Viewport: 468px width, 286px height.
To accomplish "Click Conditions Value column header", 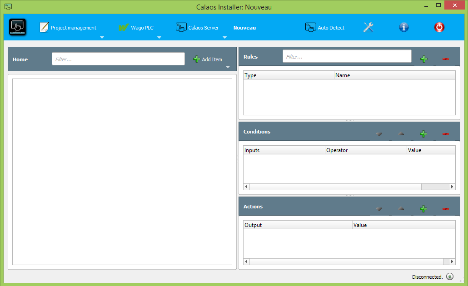I will [x=431, y=150].
